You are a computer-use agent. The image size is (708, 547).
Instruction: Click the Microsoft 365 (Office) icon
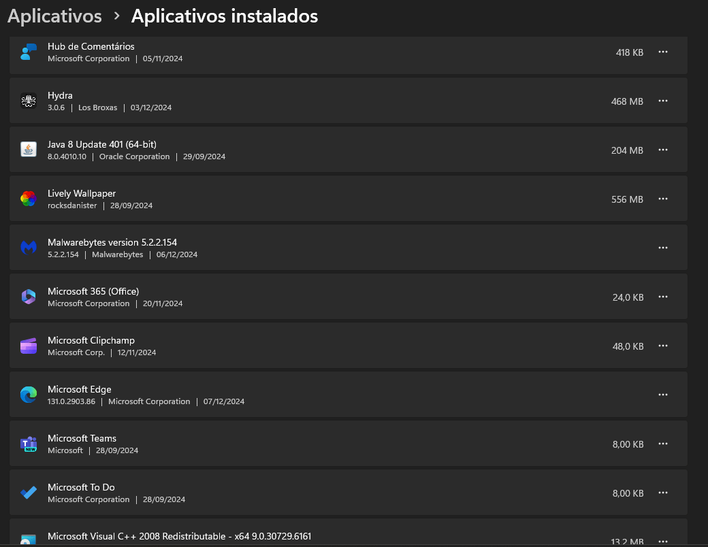pos(29,297)
